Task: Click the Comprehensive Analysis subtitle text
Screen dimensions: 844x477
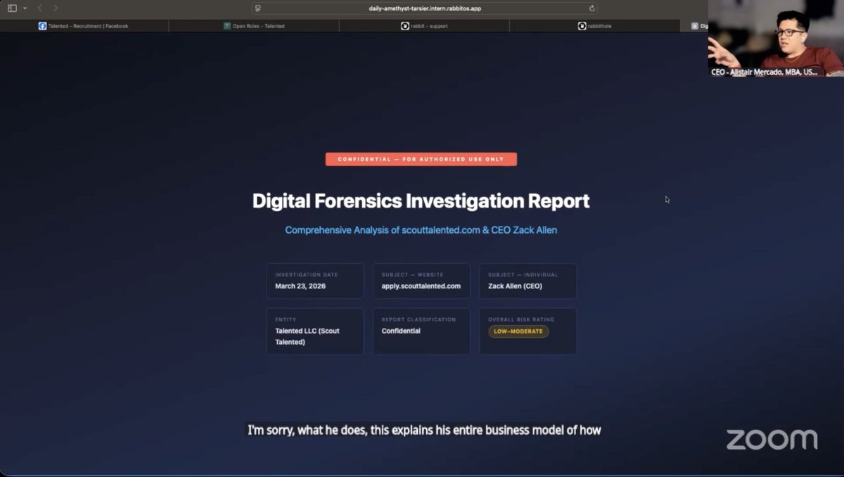Action: point(421,230)
